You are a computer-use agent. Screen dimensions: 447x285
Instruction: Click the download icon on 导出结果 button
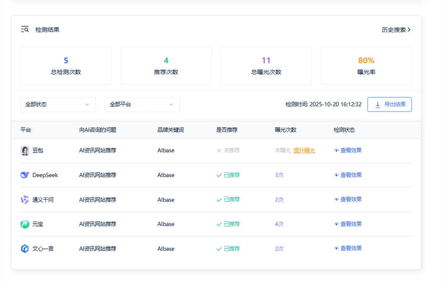click(x=377, y=105)
